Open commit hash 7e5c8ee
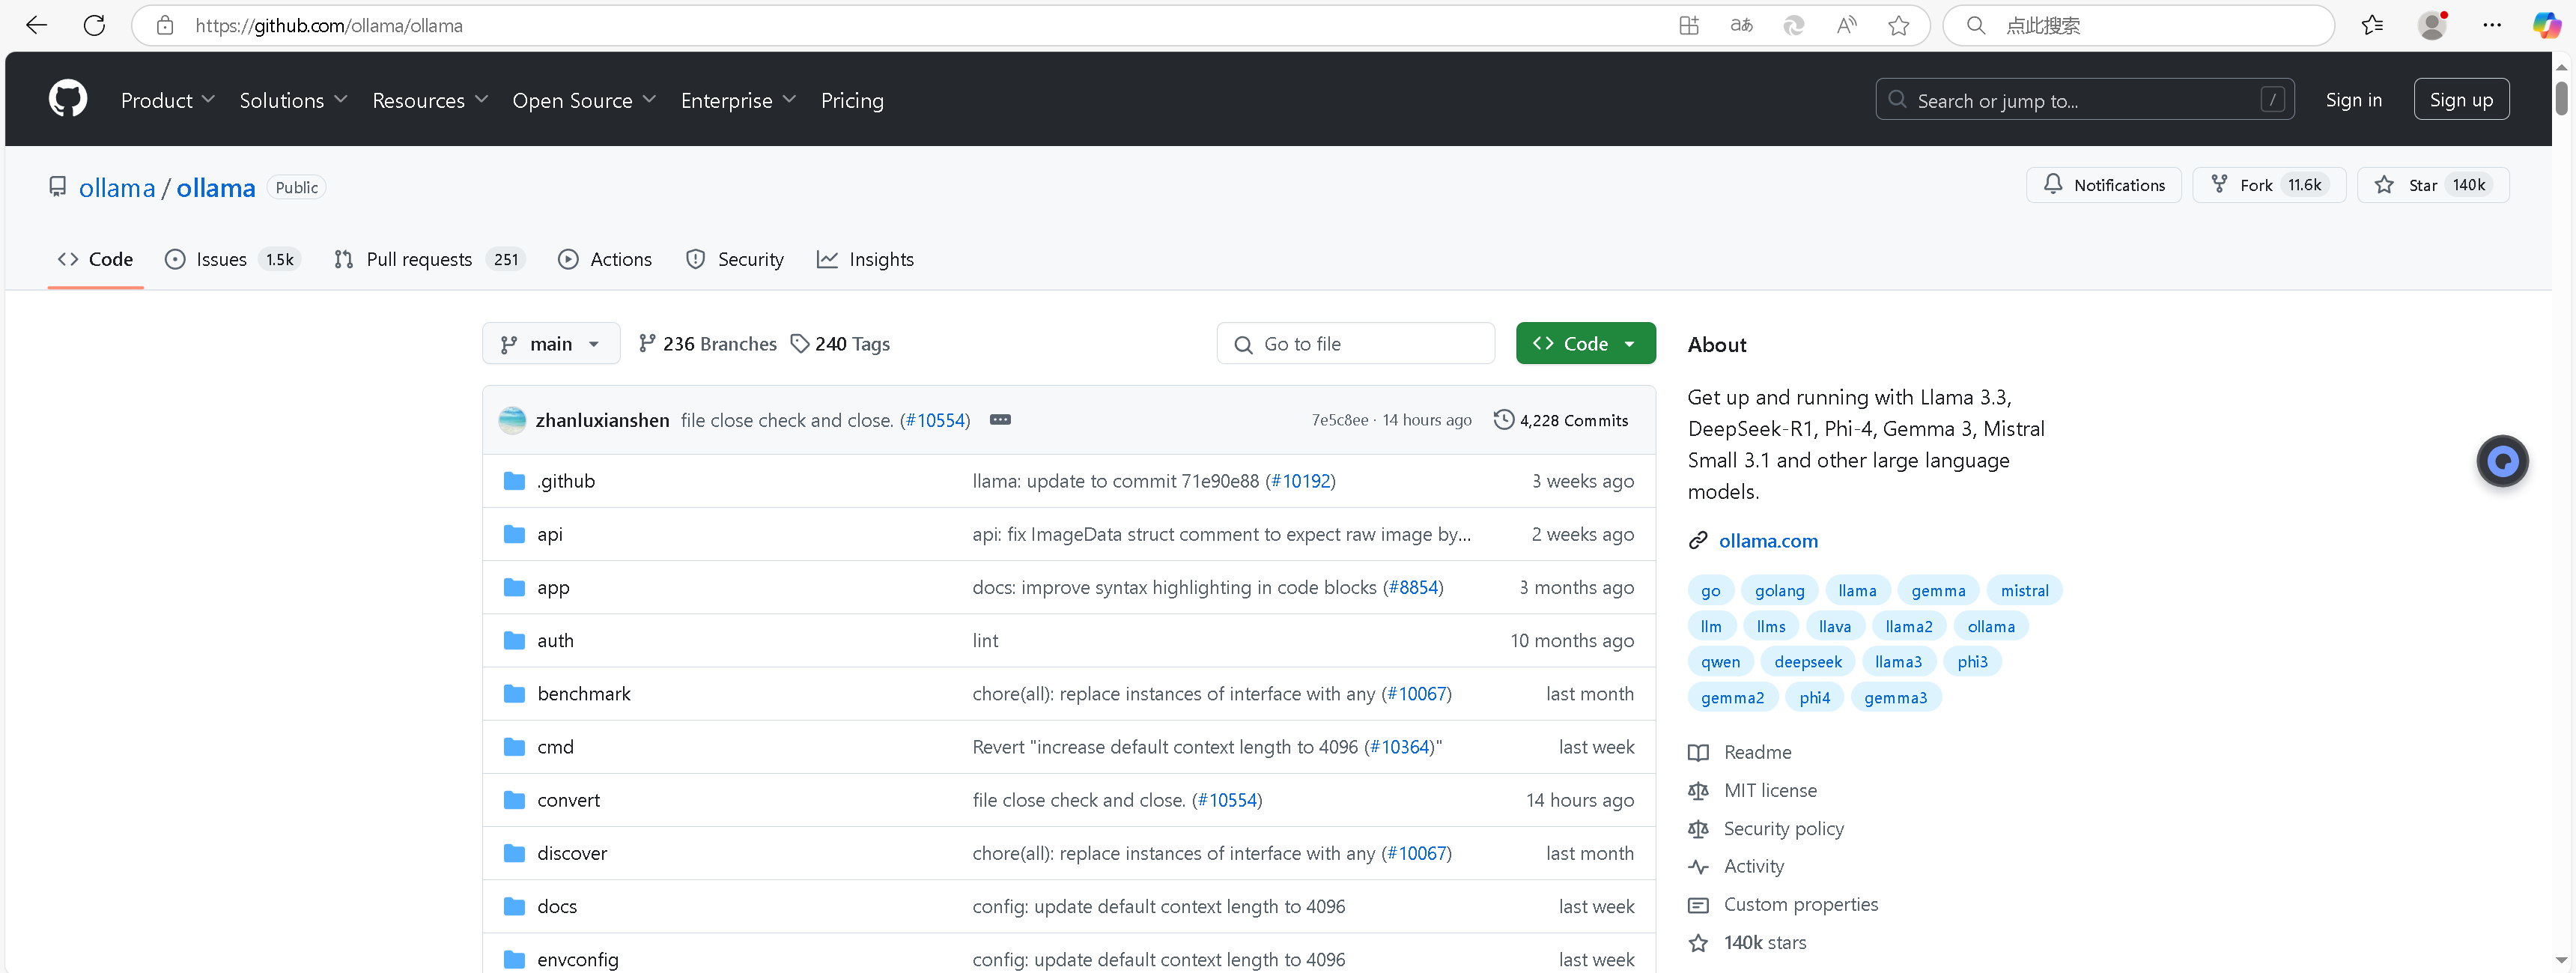The width and height of the screenshot is (2576, 973). click(x=1339, y=420)
